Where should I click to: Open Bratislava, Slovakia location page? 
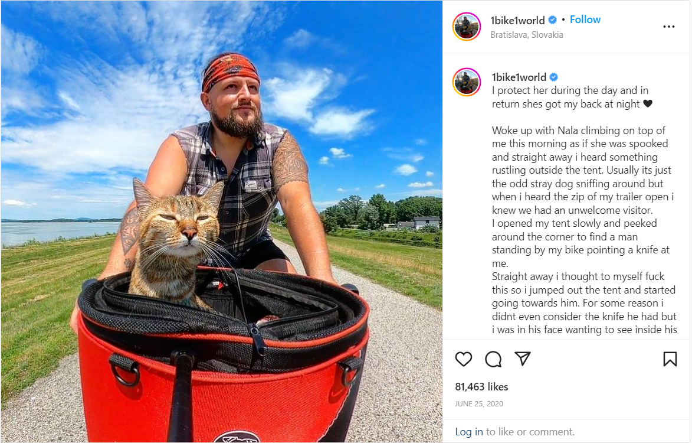click(x=526, y=34)
